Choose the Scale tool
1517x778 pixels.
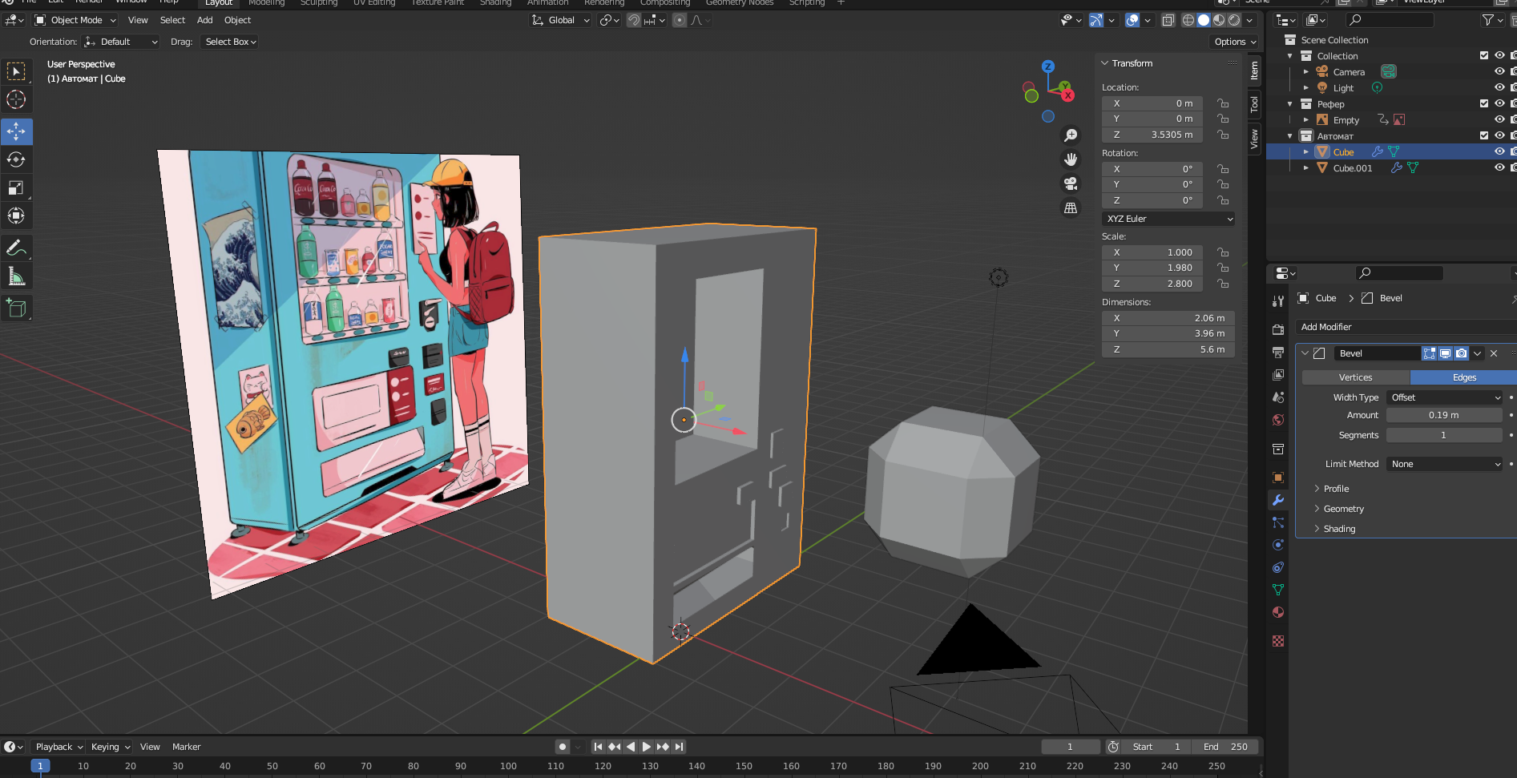pyautogui.click(x=16, y=188)
